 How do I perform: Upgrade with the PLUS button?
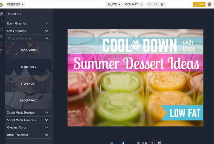(x=199, y=4)
